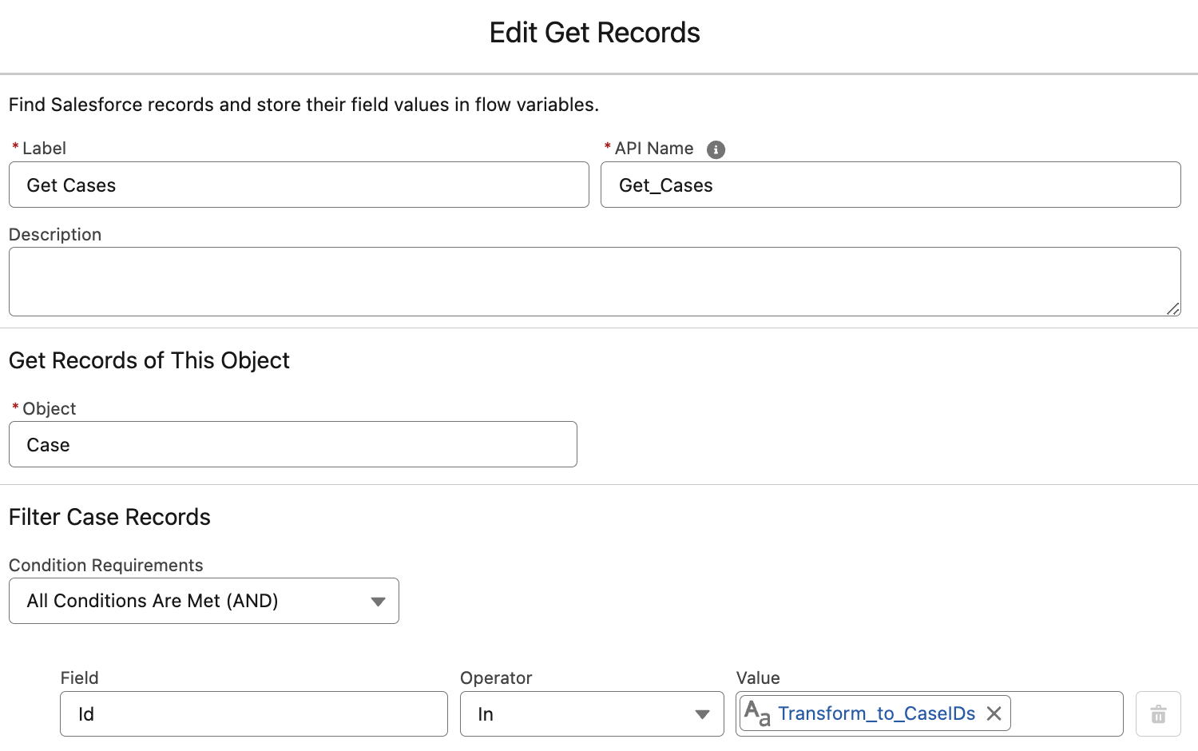
Task: Open the Condition Requirements selector
Action: tap(204, 601)
